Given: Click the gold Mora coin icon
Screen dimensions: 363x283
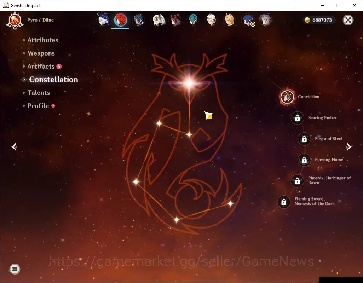Looking at the screenshot, I should (307, 20).
